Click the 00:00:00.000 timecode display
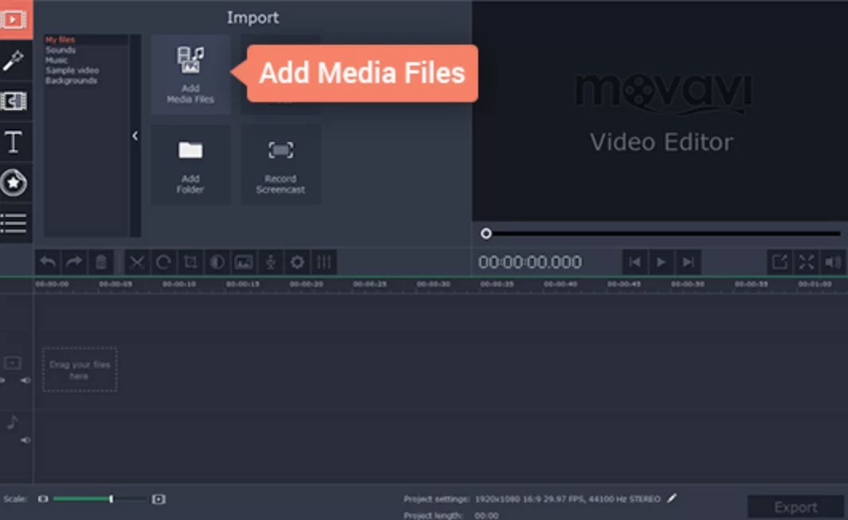This screenshot has height=520, width=848. pos(530,262)
